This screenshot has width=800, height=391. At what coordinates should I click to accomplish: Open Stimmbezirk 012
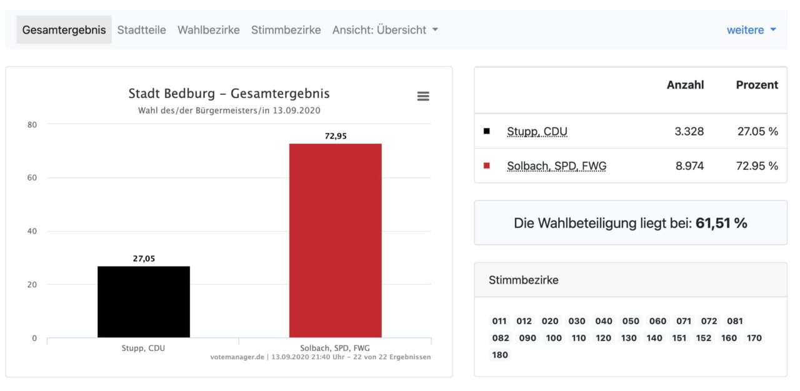pyautogui.click(x=524, y=321)
